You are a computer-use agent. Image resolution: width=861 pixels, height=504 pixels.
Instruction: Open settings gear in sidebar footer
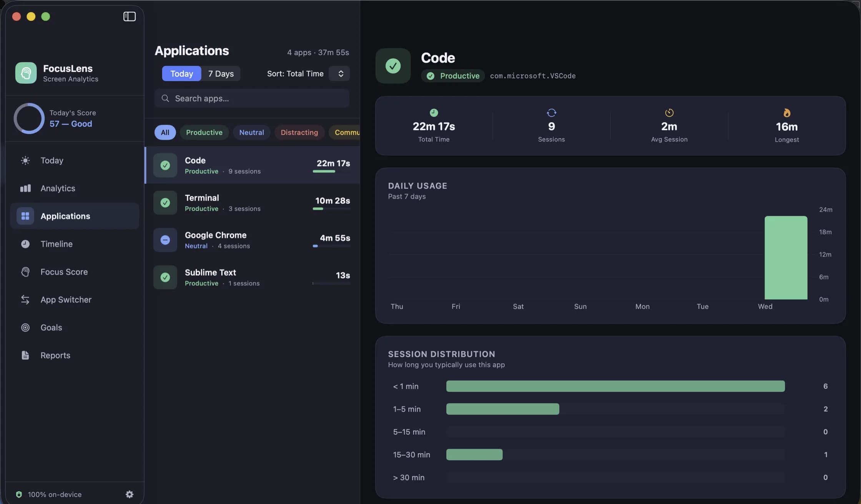pyautogui.click(x=130, y=494)
